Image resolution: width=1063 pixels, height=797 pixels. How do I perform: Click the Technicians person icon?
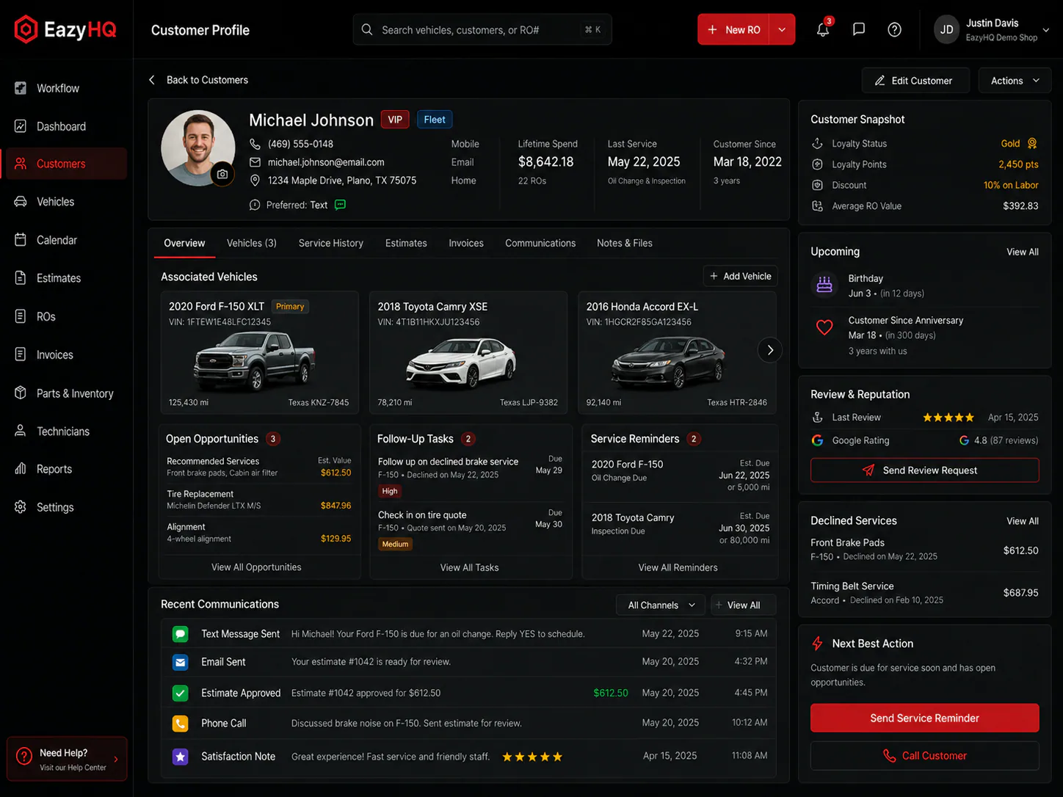click(21, 432)
